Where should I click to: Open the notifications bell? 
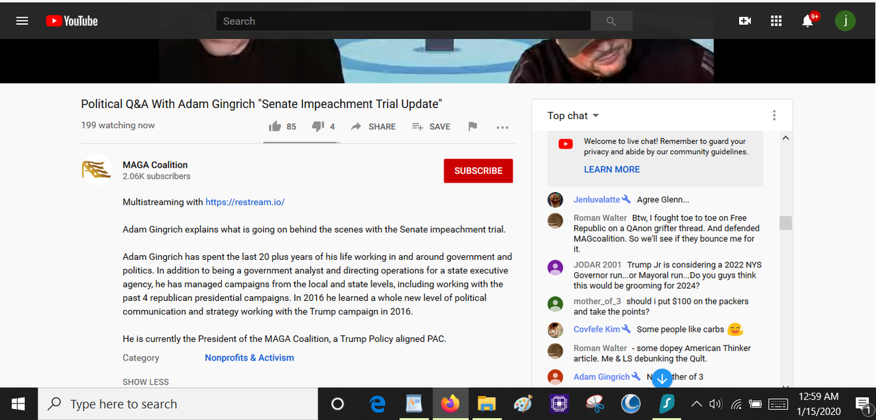pos(808,21)
